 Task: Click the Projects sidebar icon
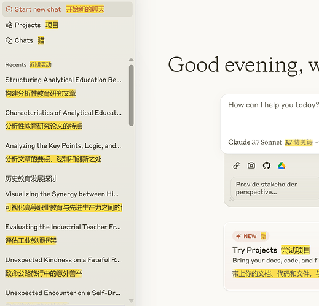(9, 25)
